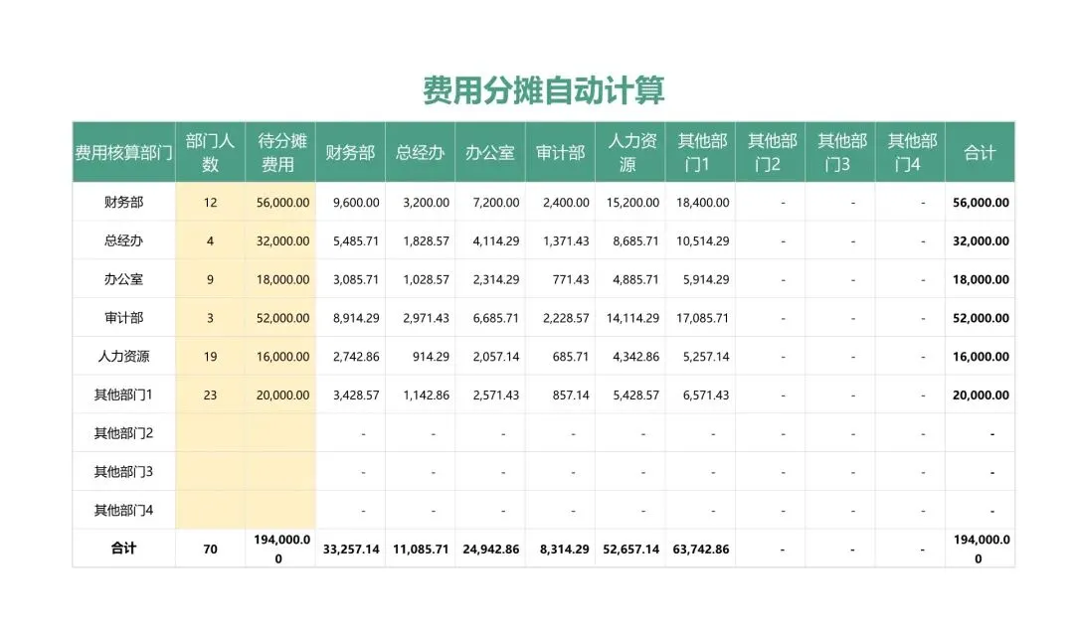The height and width of the screenshot is (630, 1074).
Task: Click the total cell 63,742.86
Action: 700,549
